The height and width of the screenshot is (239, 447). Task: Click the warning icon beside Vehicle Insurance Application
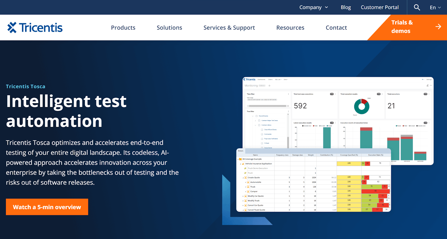(243, 164)
